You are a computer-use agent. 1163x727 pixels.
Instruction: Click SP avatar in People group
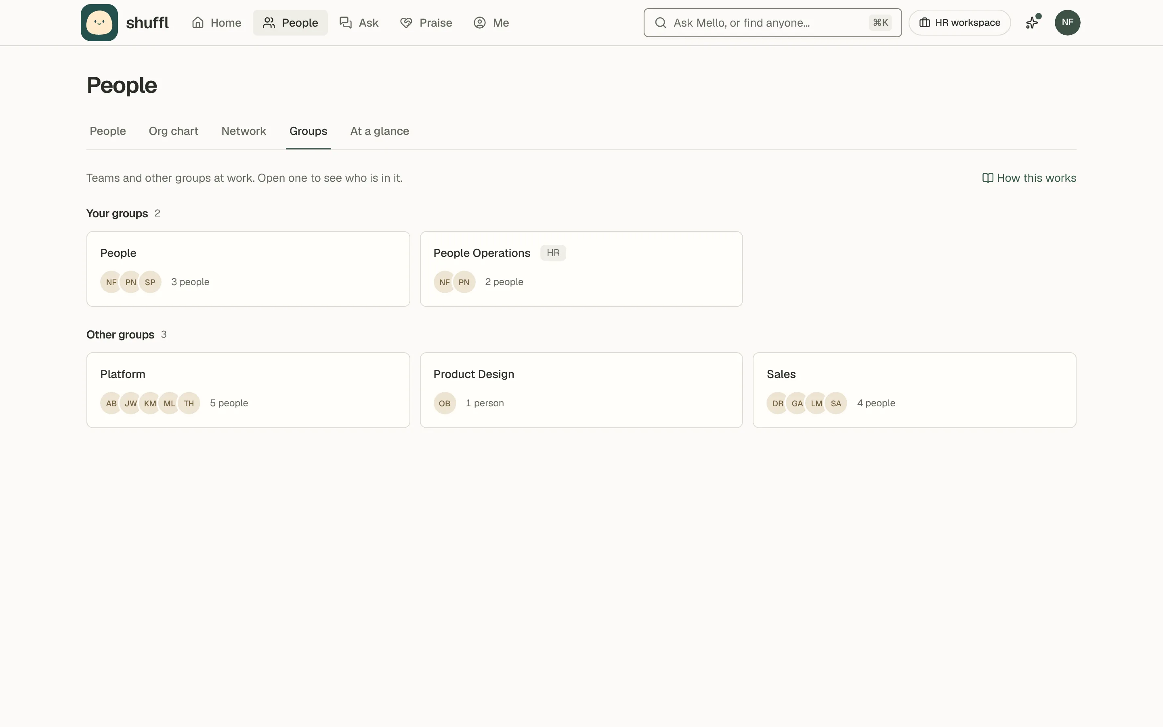pyautogui.click(x=150, y=282)
